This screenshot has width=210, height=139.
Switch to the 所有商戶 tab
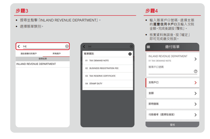[56, 53]
